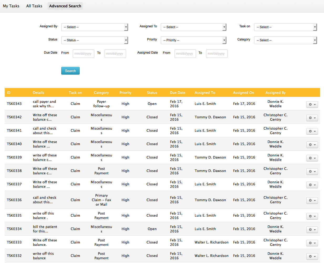Image resolution: width=324 pixels, height=264 pixels.
Task: Switch to the All Tasks tab
Action: 34,6
